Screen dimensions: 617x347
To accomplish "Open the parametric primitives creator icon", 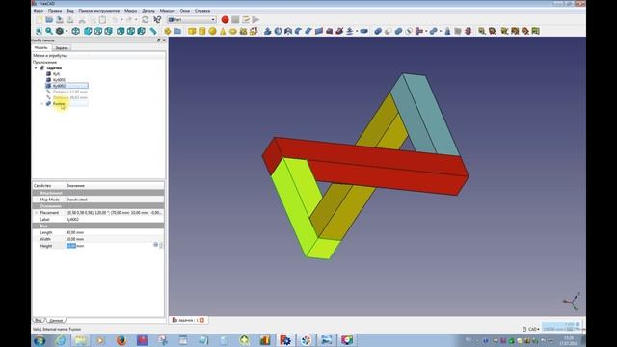I will coord(243,31).
